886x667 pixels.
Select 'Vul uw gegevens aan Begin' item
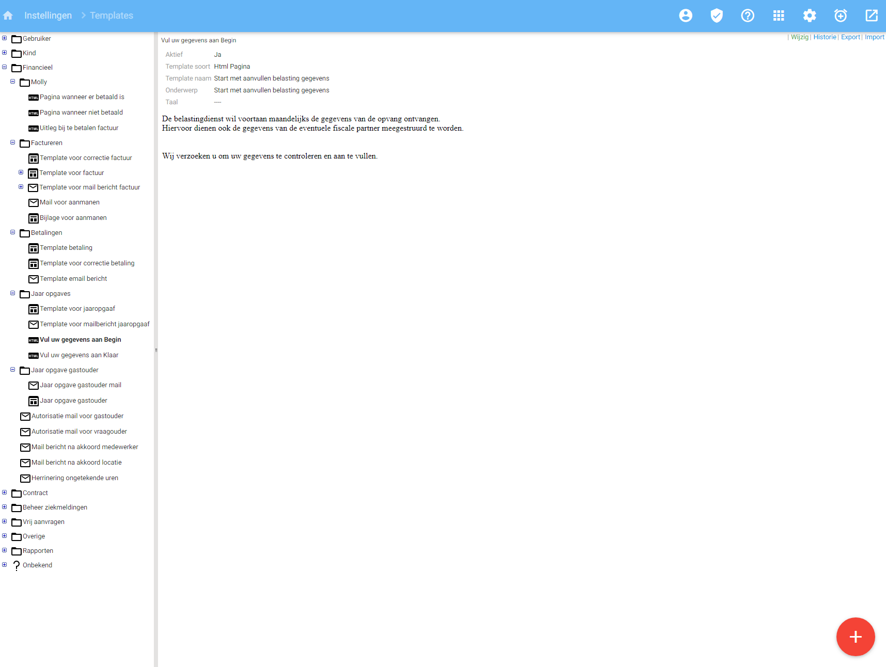coord(81,340)
